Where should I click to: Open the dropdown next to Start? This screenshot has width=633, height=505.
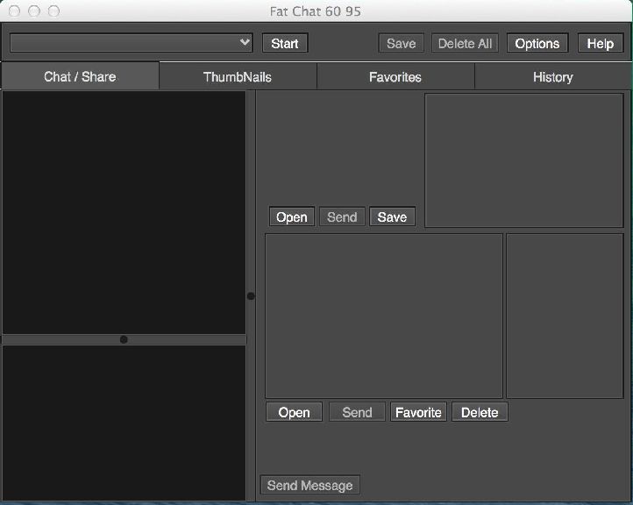(132, 43)
